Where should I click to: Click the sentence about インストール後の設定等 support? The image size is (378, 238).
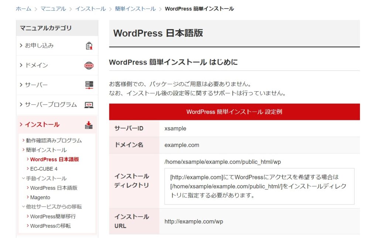[198, 93]
